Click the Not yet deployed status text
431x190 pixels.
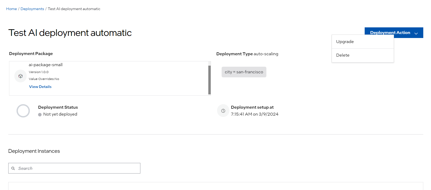pyautogui.click(x=60, y=114)
